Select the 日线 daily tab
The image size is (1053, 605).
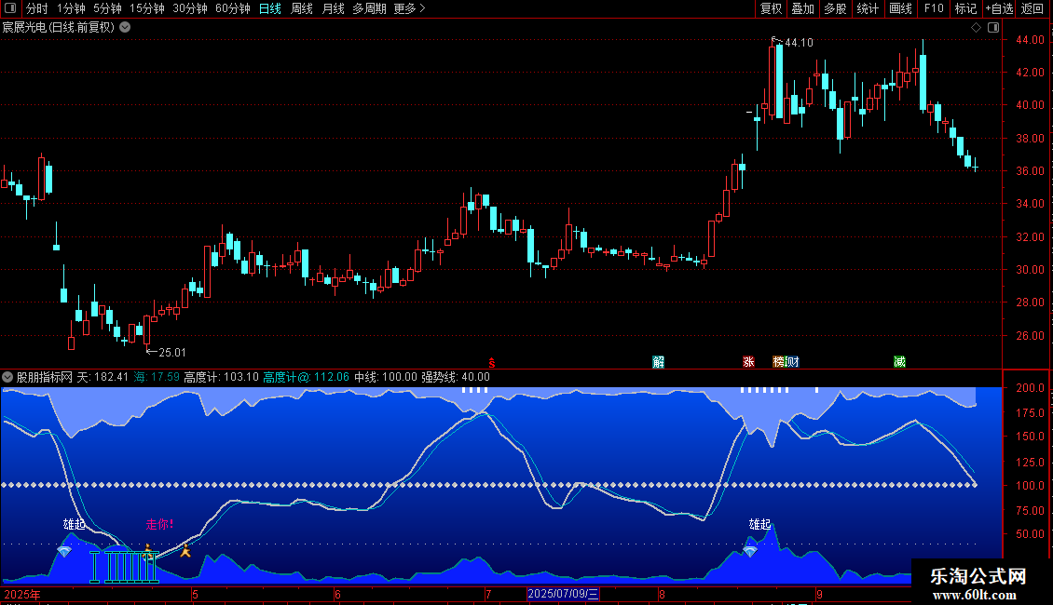coord(270,8)
